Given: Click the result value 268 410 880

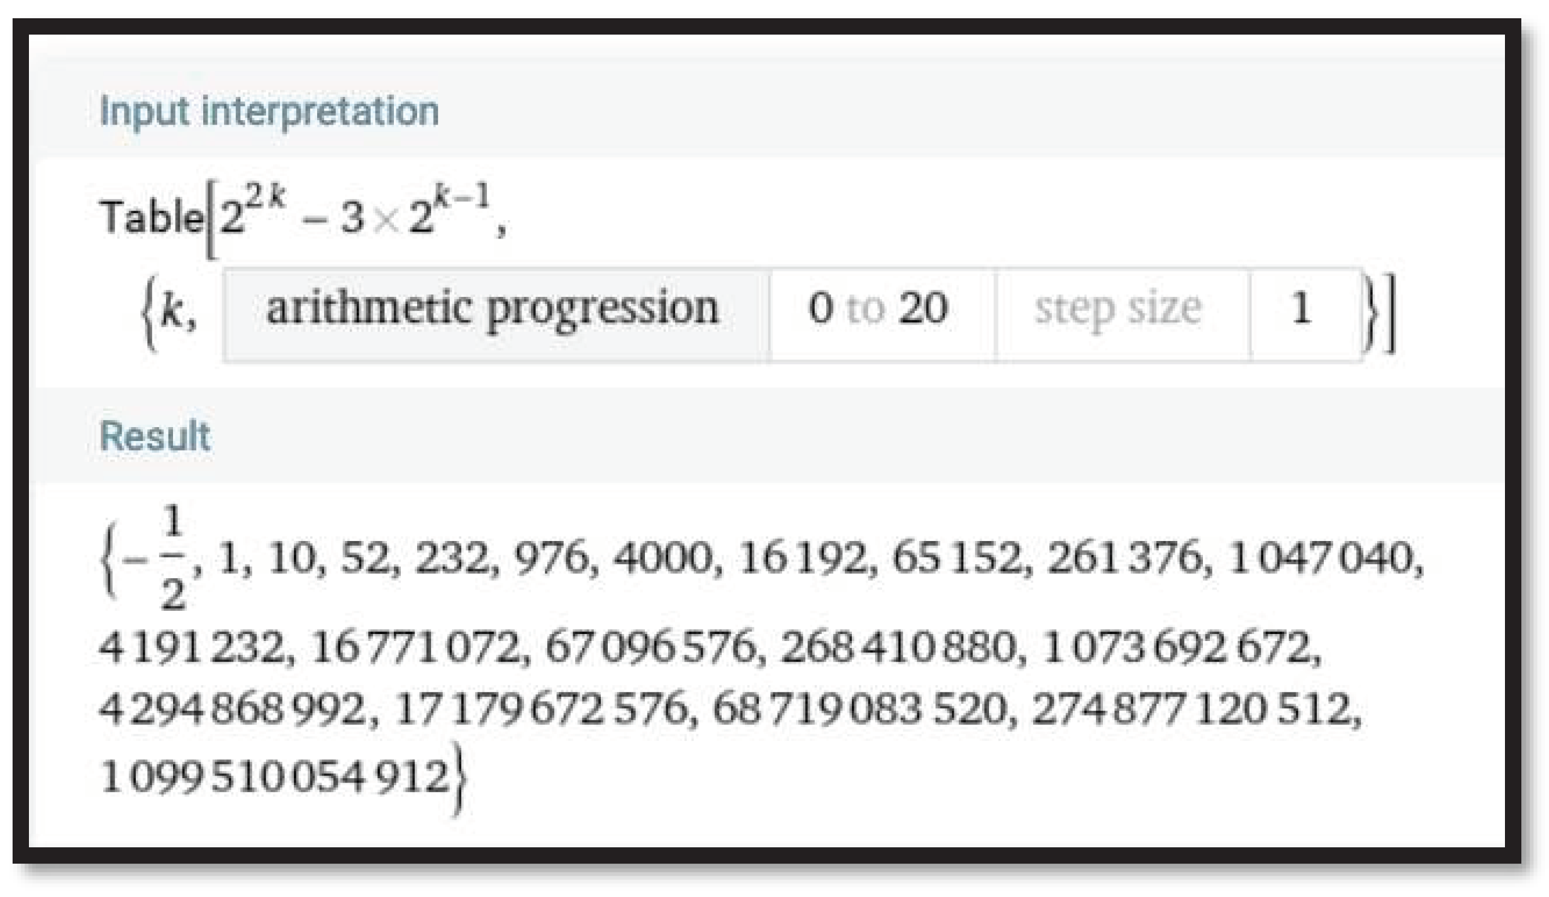Looking at the screenshot, I should [898, 648].
